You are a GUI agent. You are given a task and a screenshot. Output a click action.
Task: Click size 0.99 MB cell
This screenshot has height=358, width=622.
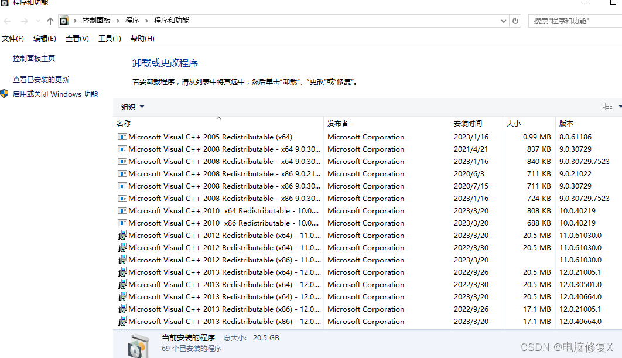[x=536, y=137]
